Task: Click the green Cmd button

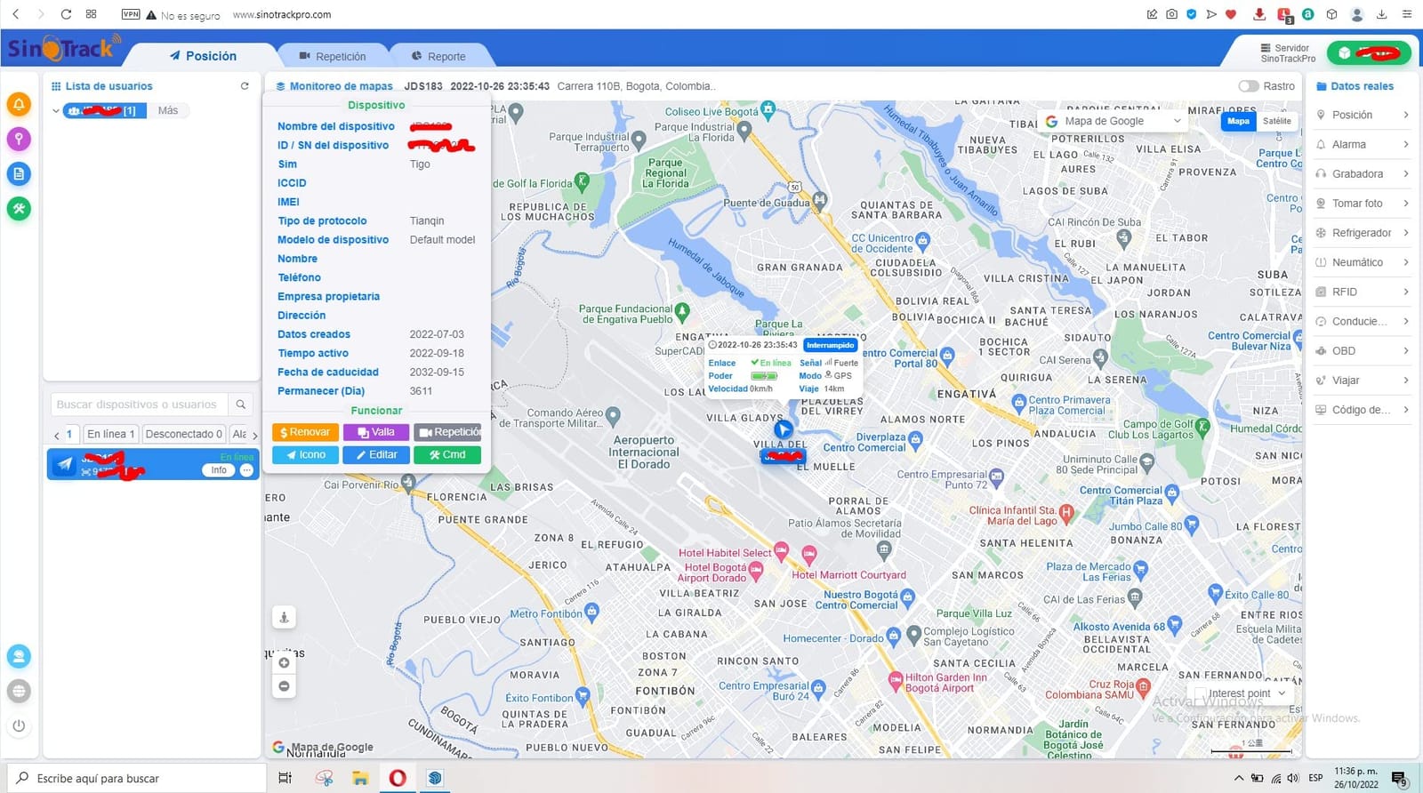Action: pyautogui.click(x=447, y=454)
